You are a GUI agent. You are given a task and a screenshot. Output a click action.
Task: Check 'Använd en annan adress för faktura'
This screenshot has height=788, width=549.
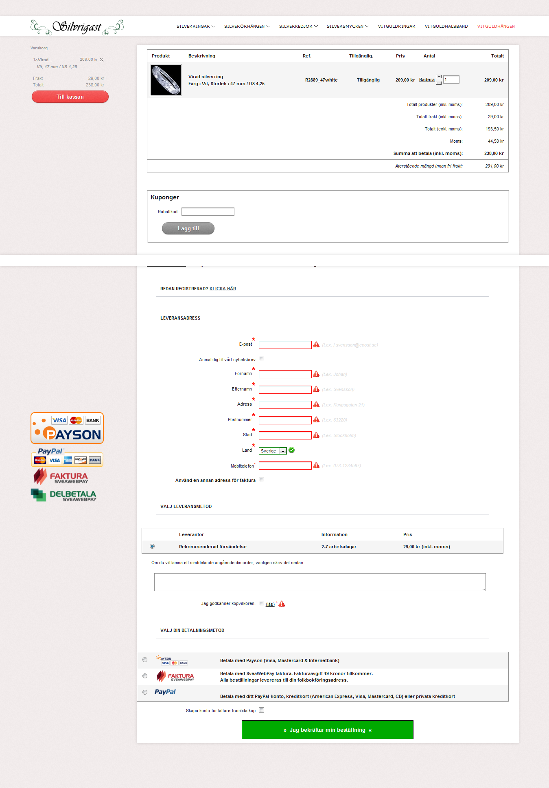pyautogui.click(x=262, y=480)
